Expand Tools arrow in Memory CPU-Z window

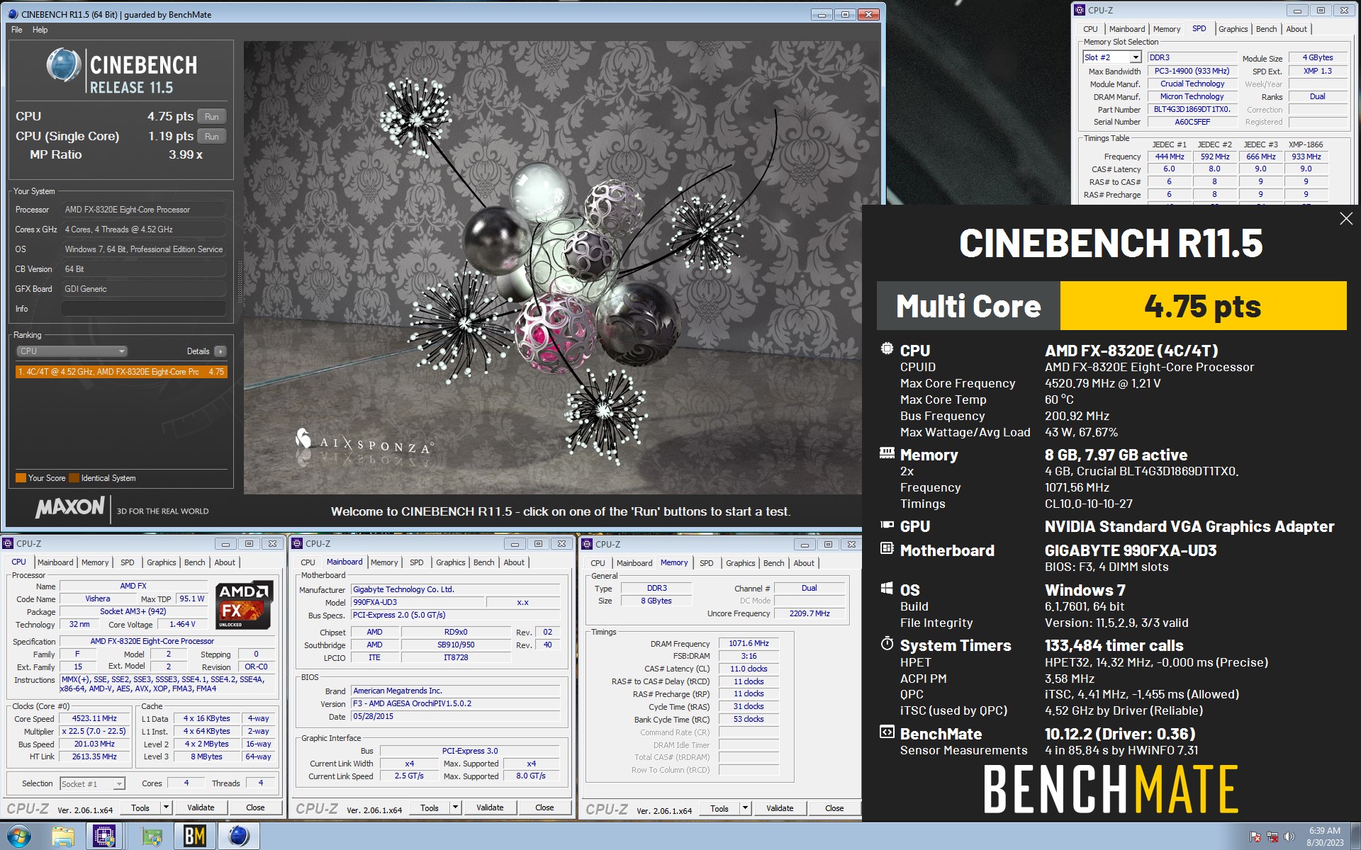745,808
